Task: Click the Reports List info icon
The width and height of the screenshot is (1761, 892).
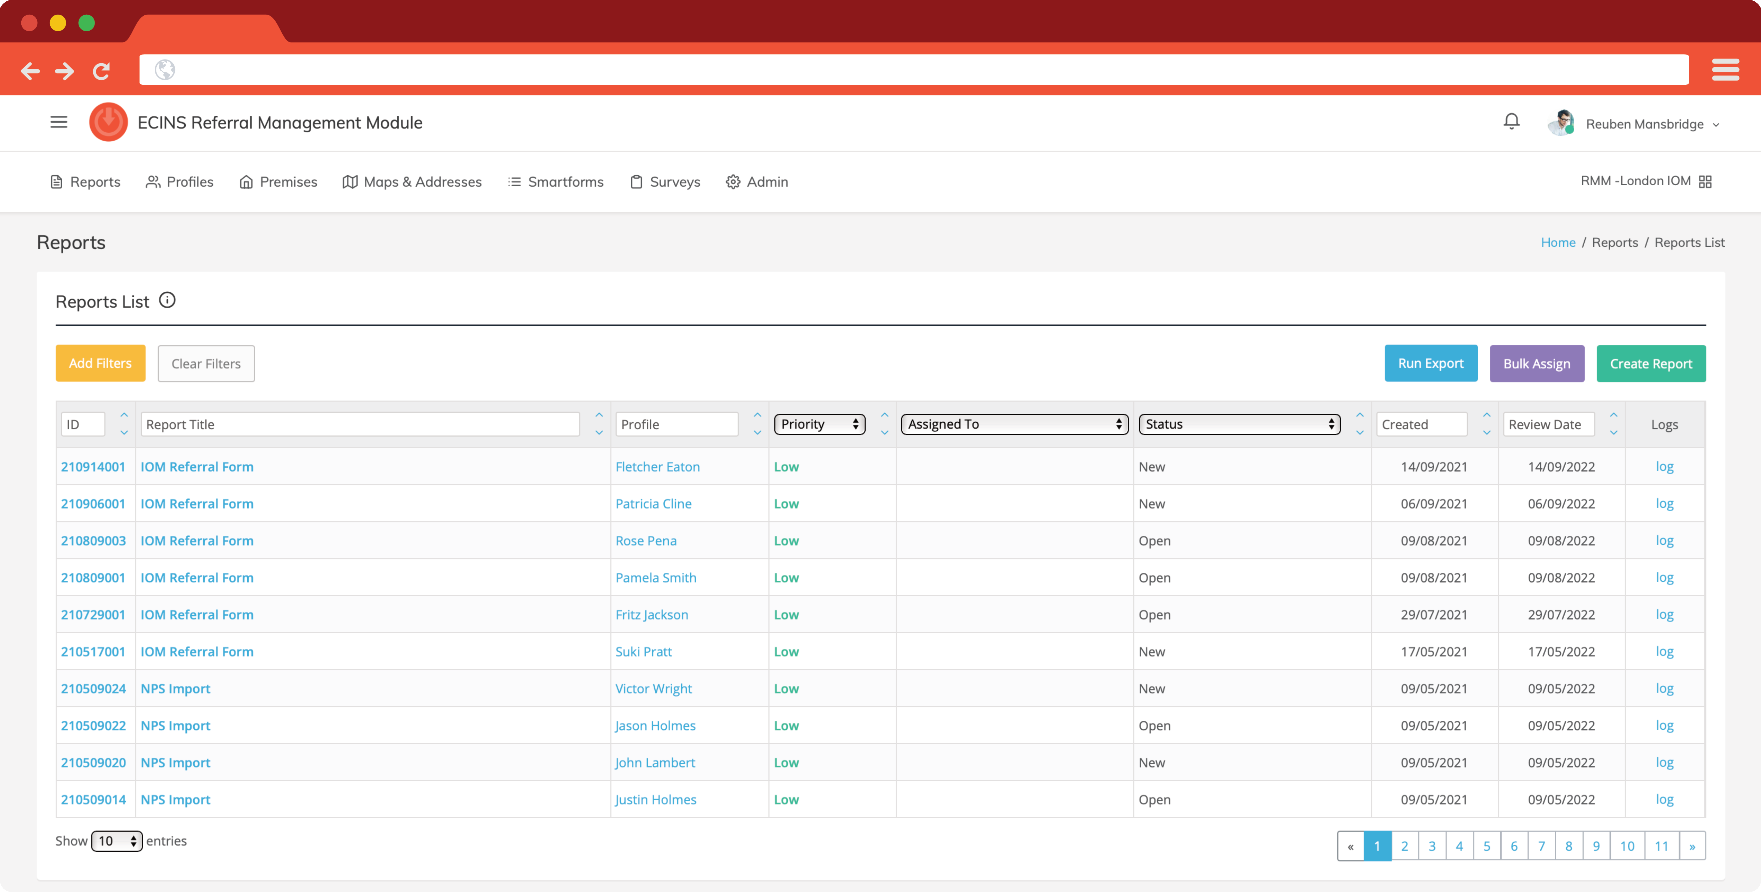Action: click(167, 301)
